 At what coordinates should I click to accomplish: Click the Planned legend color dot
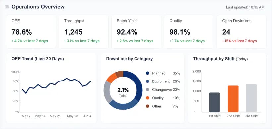click(x=148, y=73)
